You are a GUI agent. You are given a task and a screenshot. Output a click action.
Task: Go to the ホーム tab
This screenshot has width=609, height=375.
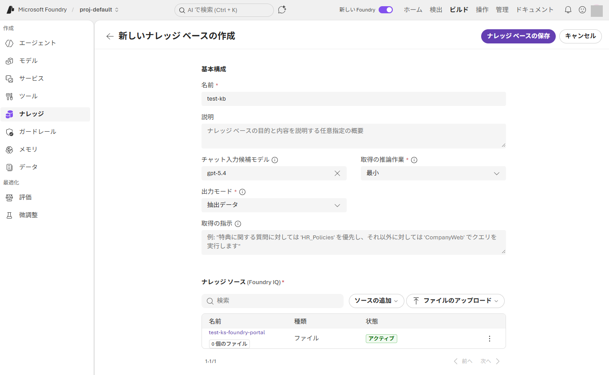point(413,10)
